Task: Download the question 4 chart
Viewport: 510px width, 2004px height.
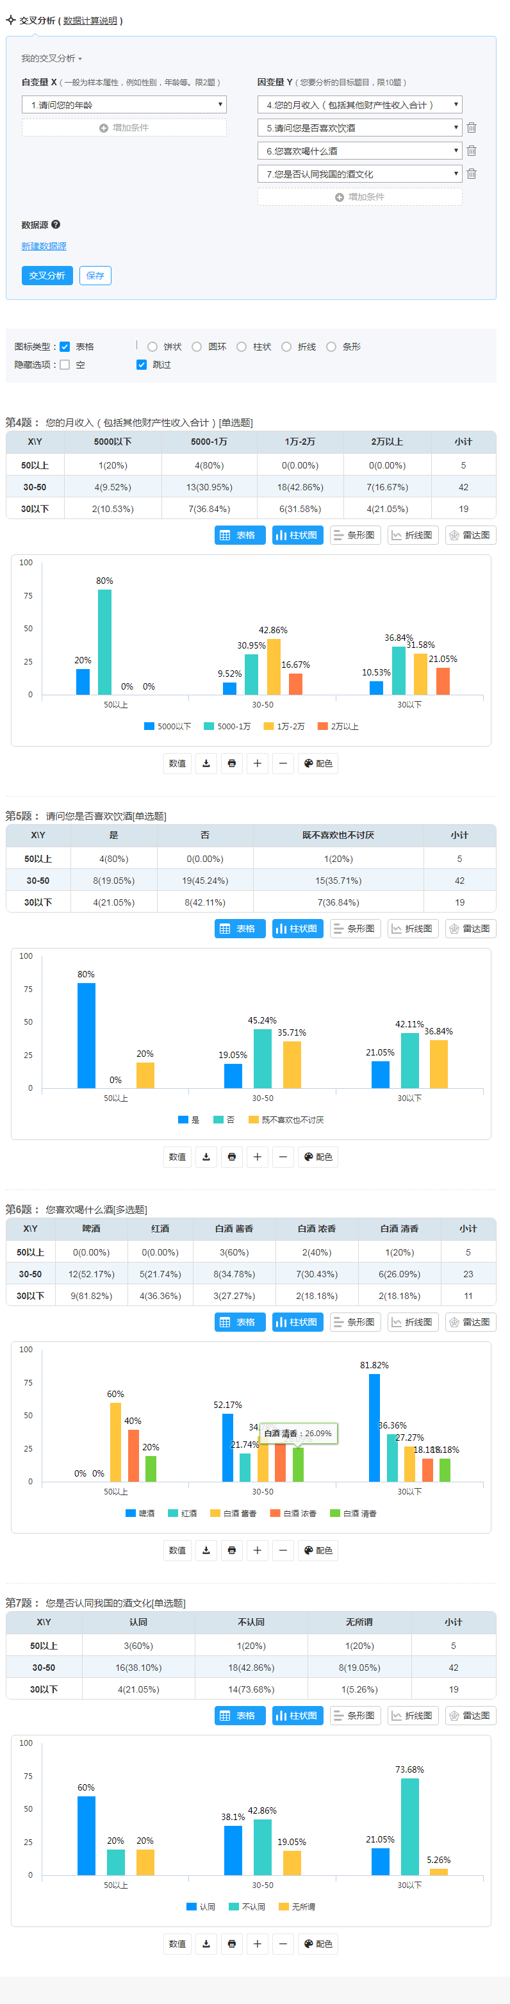Action: click(206, 763)
